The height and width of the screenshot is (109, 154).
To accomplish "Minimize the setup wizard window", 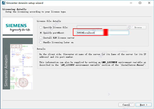I will [131, 3].
